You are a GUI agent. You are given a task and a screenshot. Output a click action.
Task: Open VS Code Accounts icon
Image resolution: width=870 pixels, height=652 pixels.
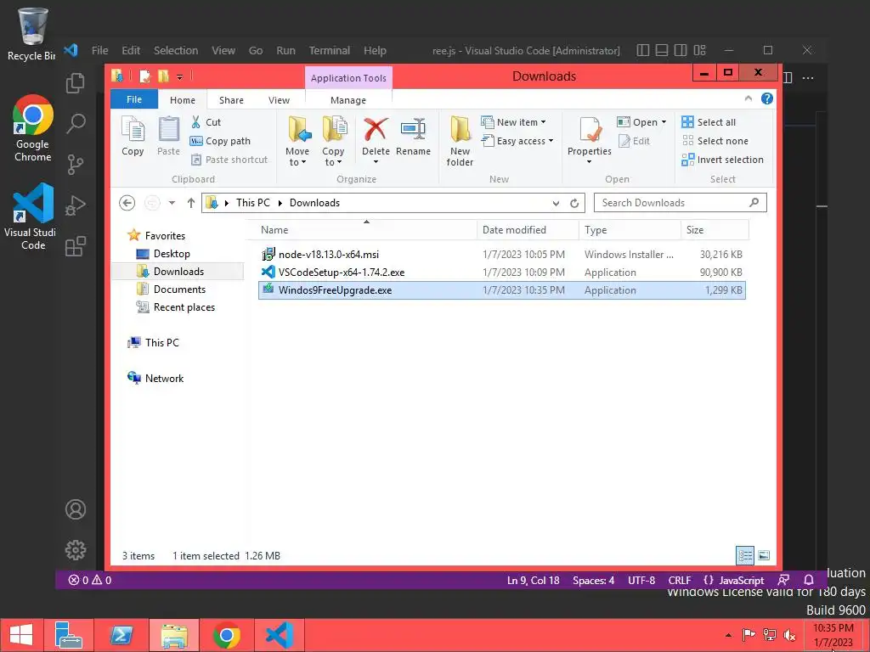76,509
